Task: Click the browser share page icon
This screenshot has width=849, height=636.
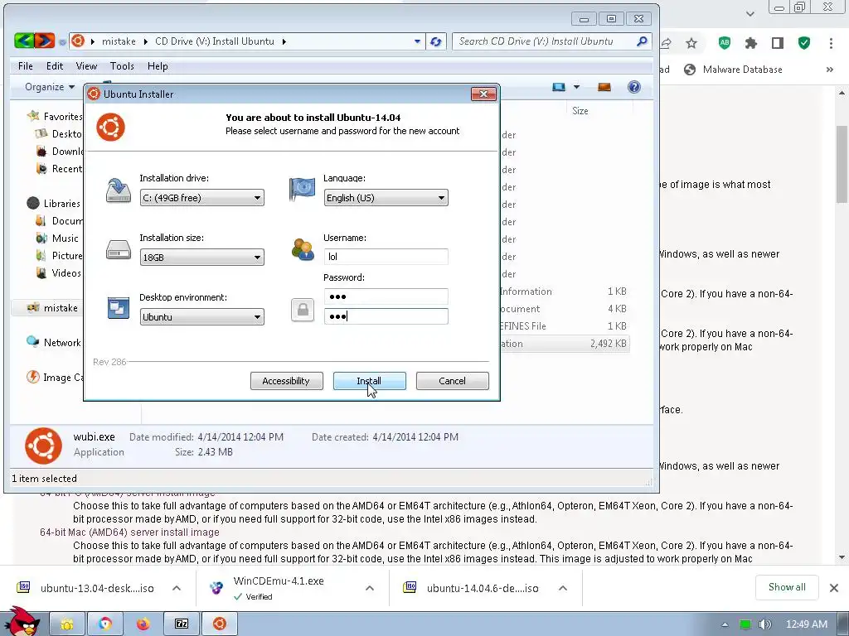Action: point(666,43)
